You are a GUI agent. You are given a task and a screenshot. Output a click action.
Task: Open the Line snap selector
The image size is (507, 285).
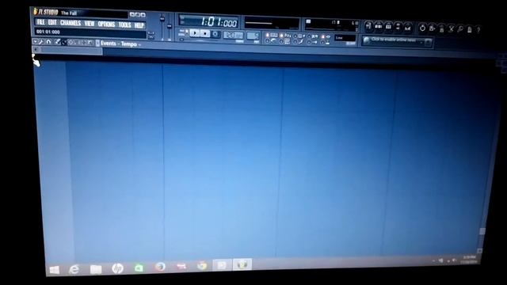(x=345, y=38)
